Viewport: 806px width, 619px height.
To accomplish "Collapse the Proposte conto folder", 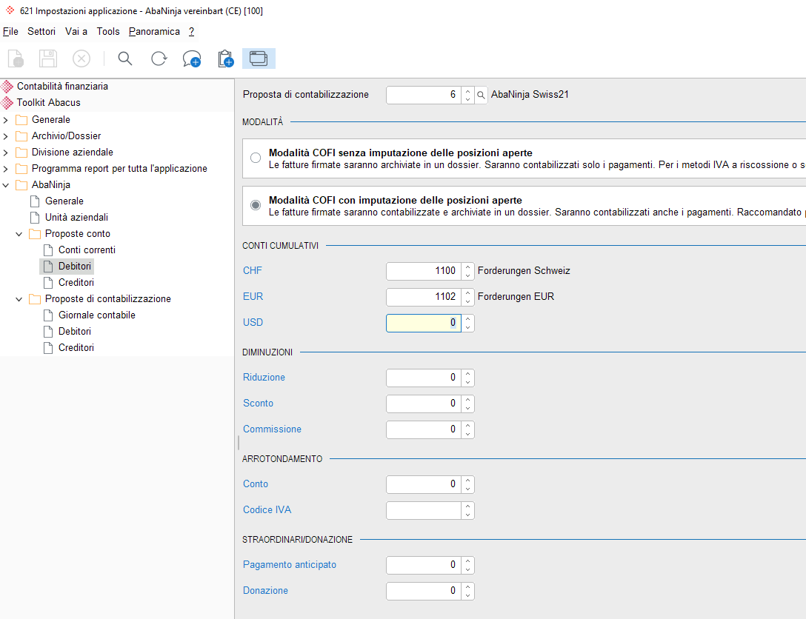I will [19, 234].
